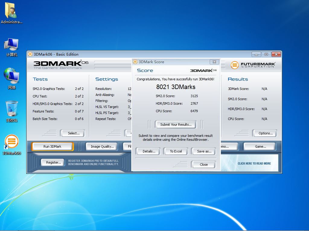Open the partially hidden Demo... button
This screenshot has height=231, width=309.
(229, 146)
